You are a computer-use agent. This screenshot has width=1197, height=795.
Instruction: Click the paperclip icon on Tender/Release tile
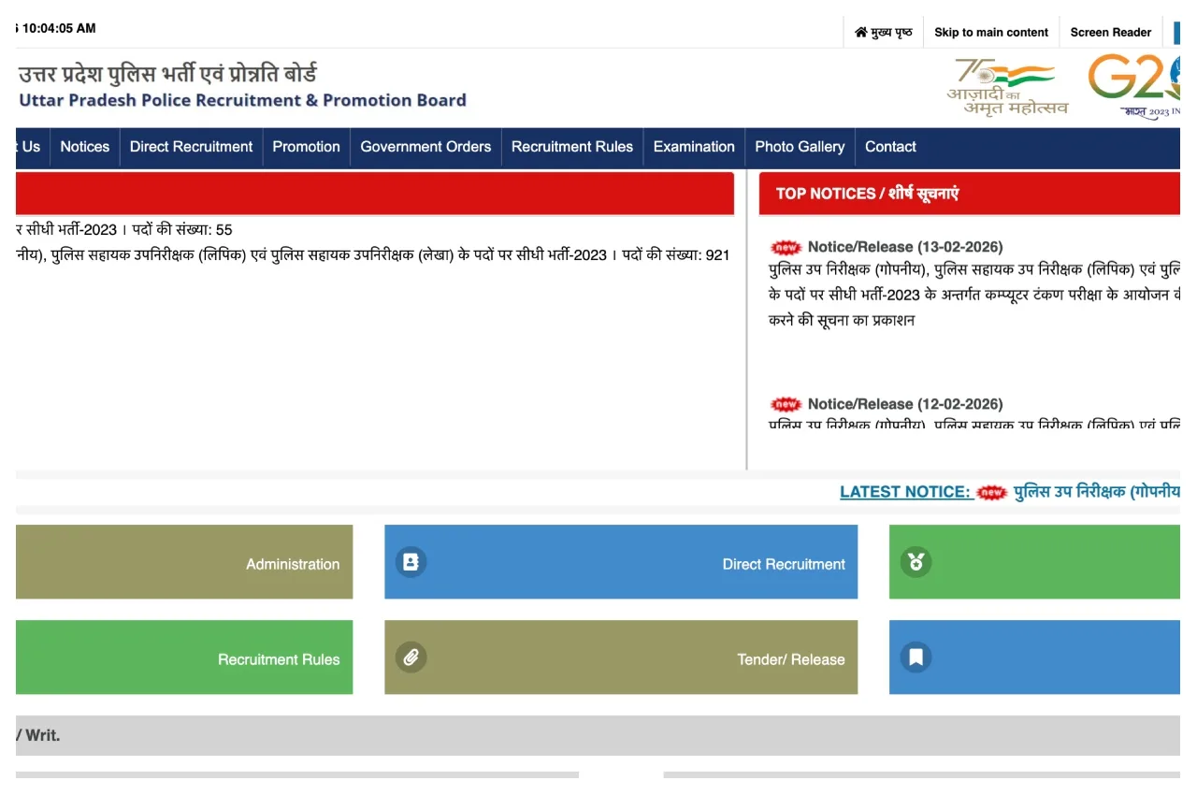click(410, 658)
